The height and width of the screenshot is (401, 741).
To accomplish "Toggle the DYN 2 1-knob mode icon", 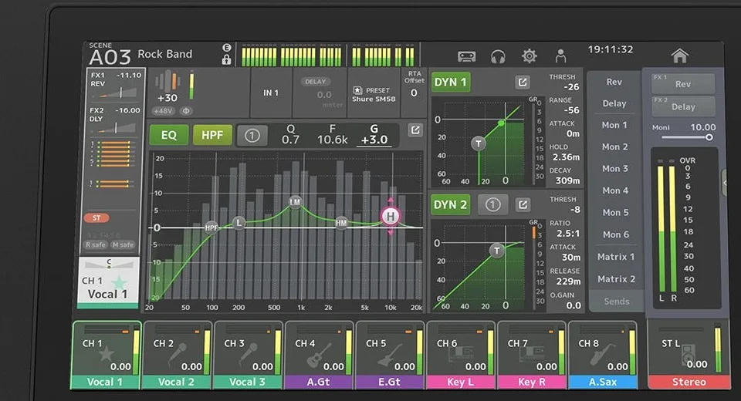I will 492,205.
